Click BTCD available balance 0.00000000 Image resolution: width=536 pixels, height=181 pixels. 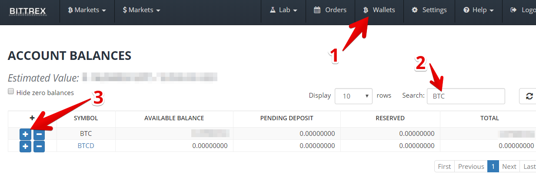tap(210, 146)
